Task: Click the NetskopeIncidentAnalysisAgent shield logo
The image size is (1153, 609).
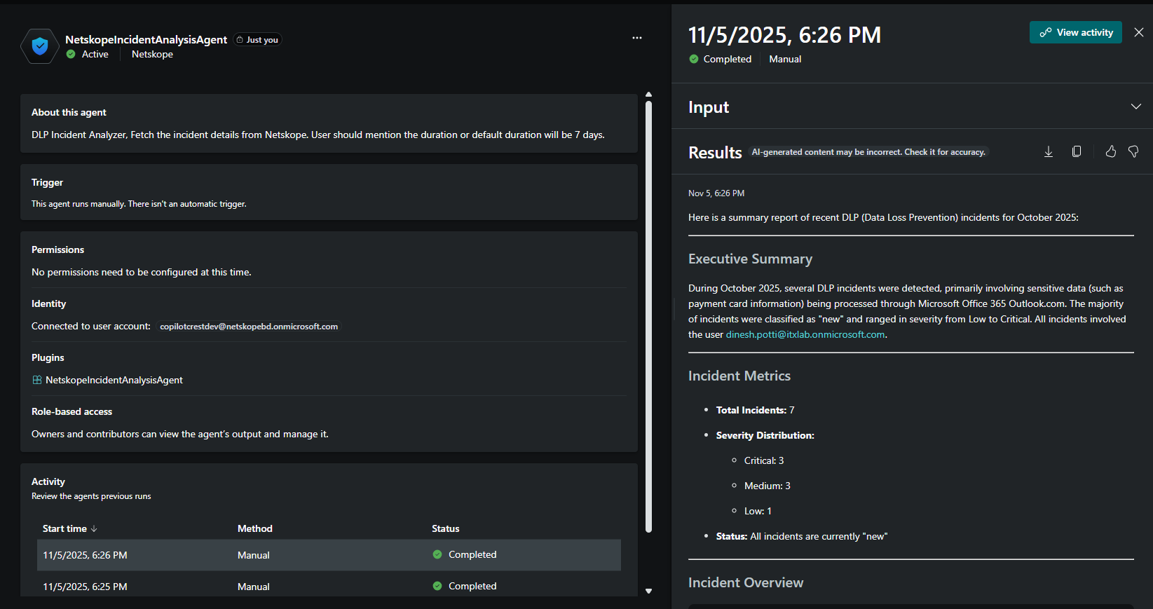Action: 40,46
